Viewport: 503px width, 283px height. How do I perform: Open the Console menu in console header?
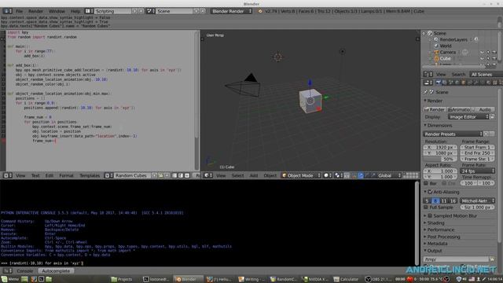click(x=24, y=271)
